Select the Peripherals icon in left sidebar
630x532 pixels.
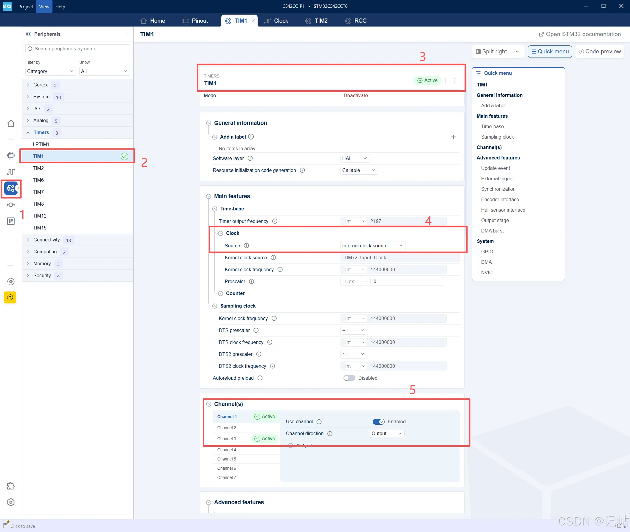click(11, 188)
